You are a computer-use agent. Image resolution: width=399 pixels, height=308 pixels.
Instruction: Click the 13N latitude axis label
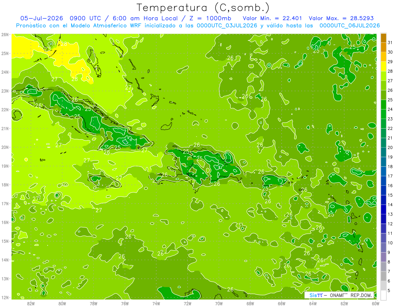[5, 278]
